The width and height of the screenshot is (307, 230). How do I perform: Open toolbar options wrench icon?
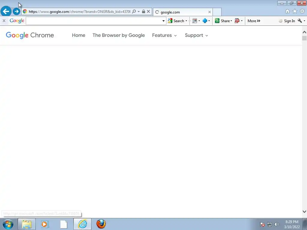[x=300, y=21]
